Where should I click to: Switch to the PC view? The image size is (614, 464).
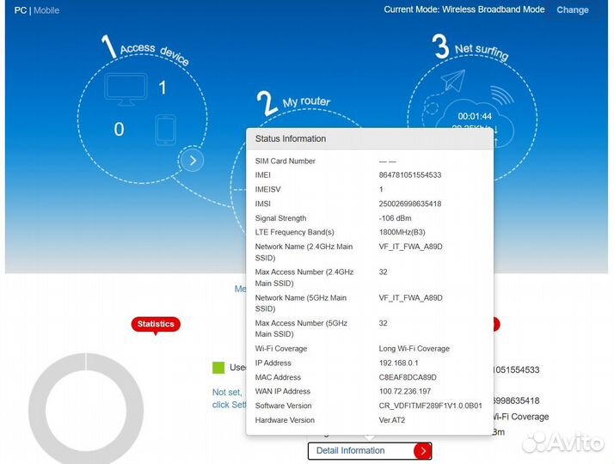click(21, 10)
